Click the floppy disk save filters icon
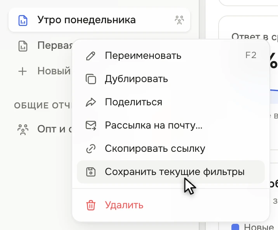Viewport: 278px width, 230px height. click(x=91, y=172)
